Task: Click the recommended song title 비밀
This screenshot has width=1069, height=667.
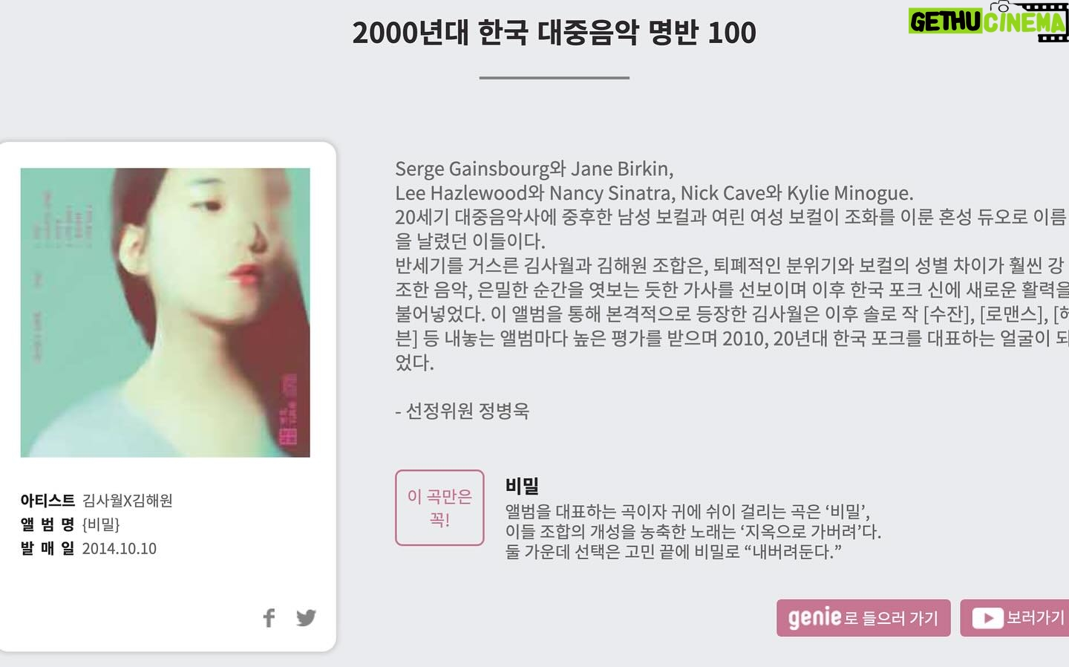Action: point(522,486)
